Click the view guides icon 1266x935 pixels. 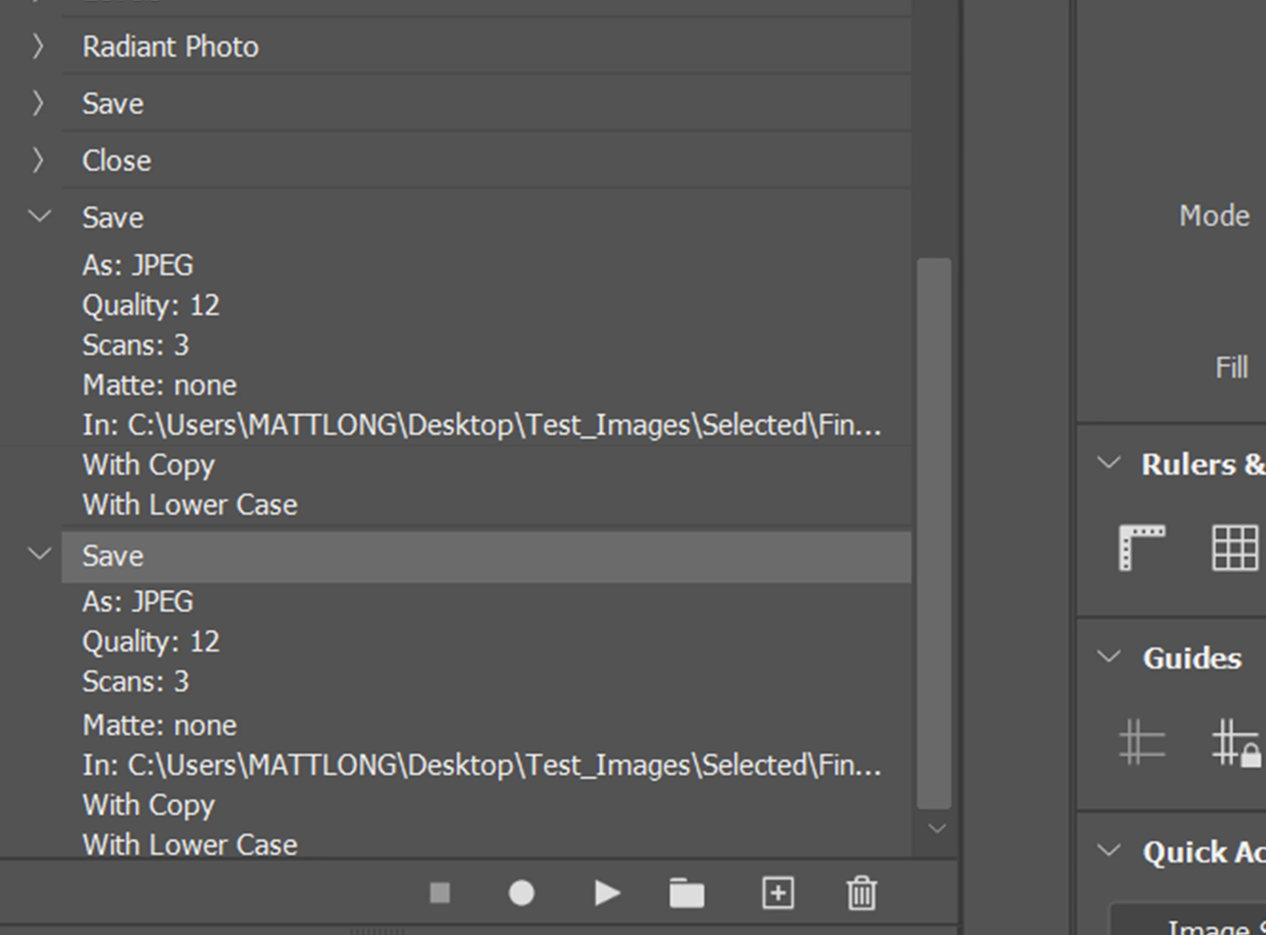(x=1142, y=742)
